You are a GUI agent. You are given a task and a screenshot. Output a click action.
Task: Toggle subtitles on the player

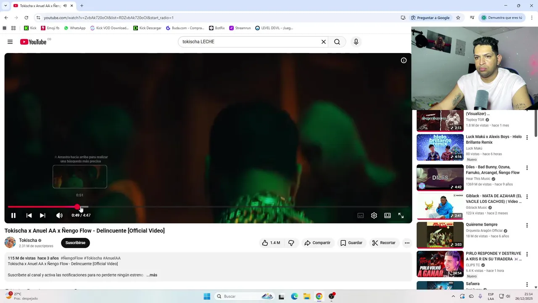361,215
